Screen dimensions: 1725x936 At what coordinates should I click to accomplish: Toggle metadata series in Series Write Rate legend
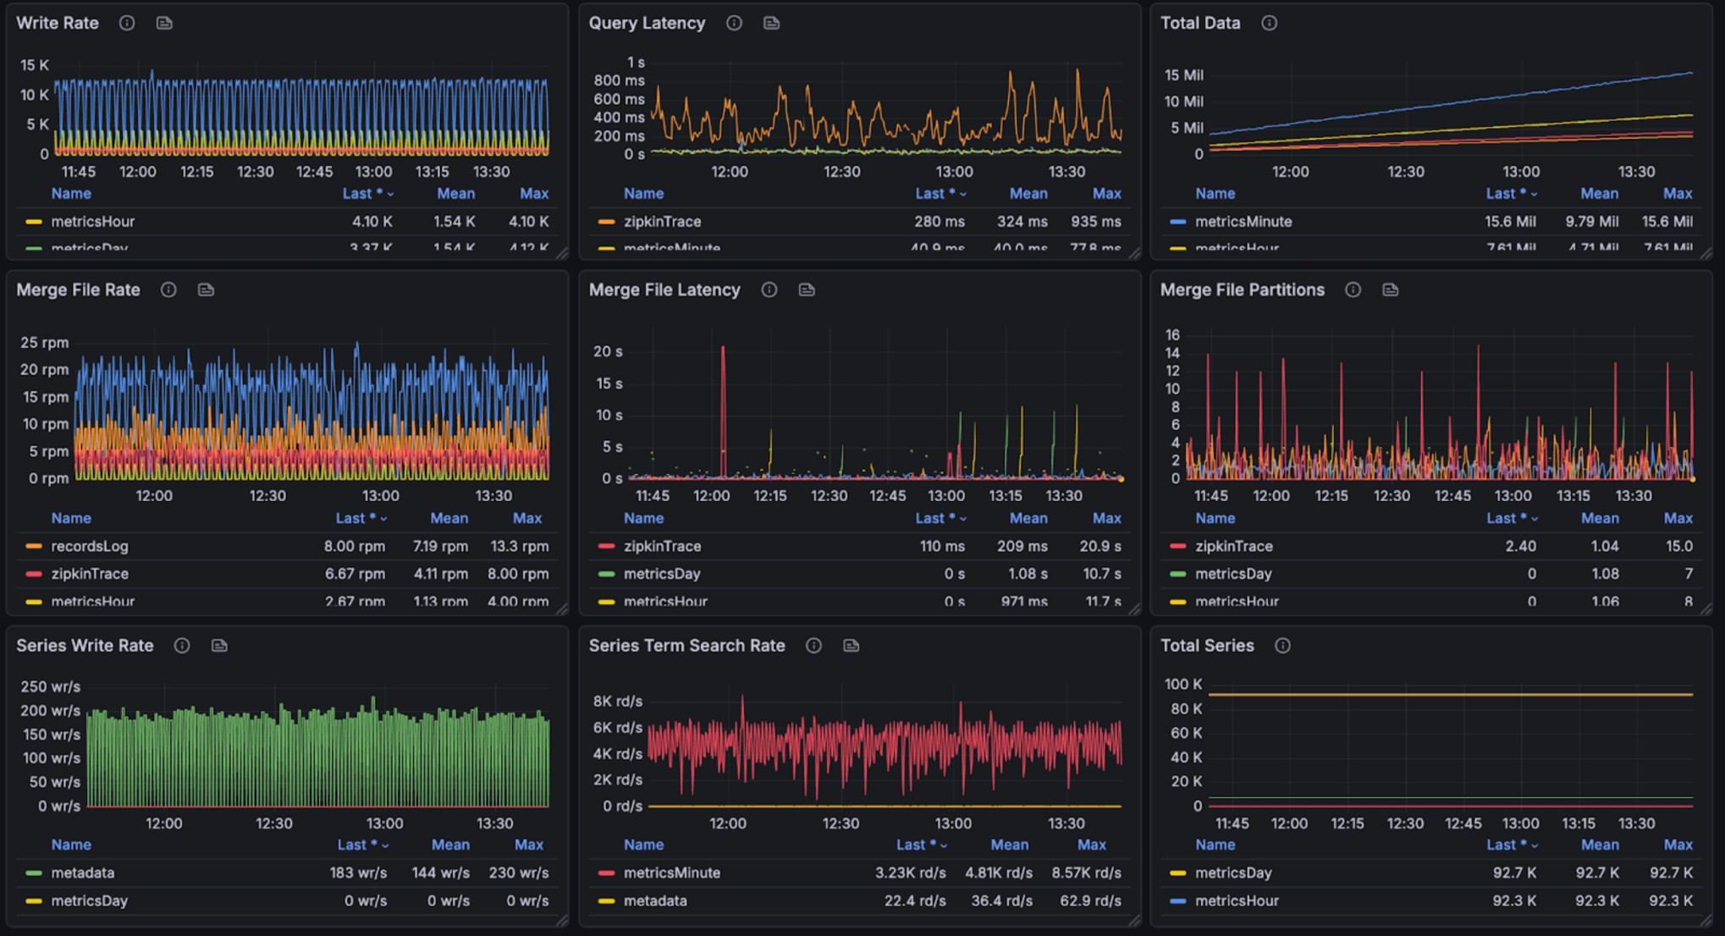coord(82,873)
